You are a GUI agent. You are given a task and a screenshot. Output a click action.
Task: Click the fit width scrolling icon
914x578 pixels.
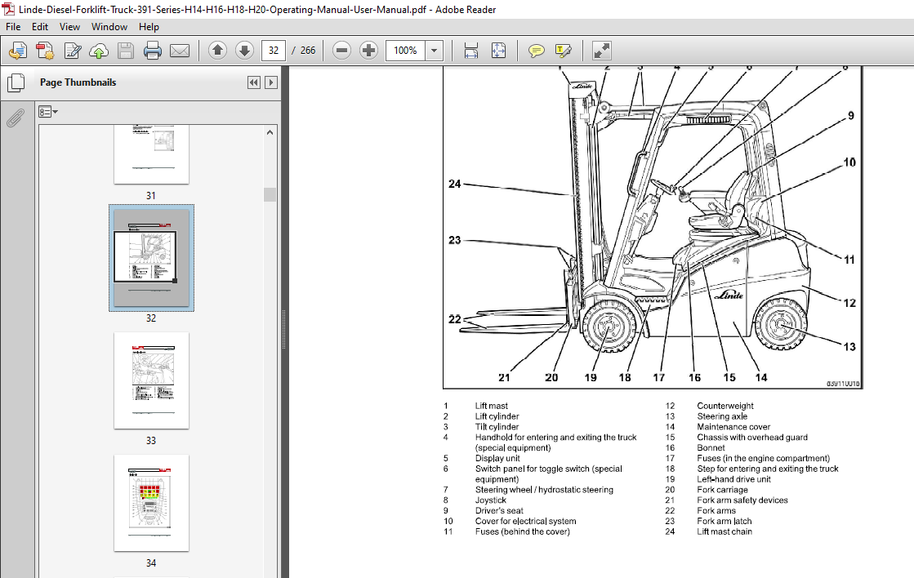(x=471, y=51)
